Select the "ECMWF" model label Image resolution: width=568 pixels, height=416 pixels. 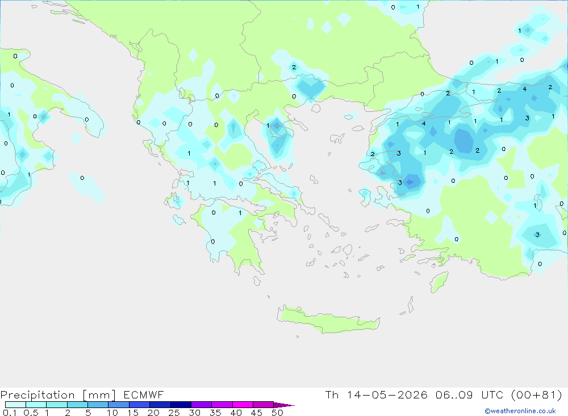click(144, 394)
